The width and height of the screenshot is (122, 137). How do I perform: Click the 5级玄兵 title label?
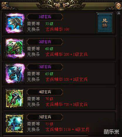[45, 117]
